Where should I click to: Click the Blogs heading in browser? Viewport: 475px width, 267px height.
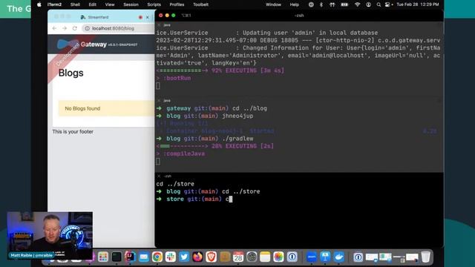(x=71, y=73)
